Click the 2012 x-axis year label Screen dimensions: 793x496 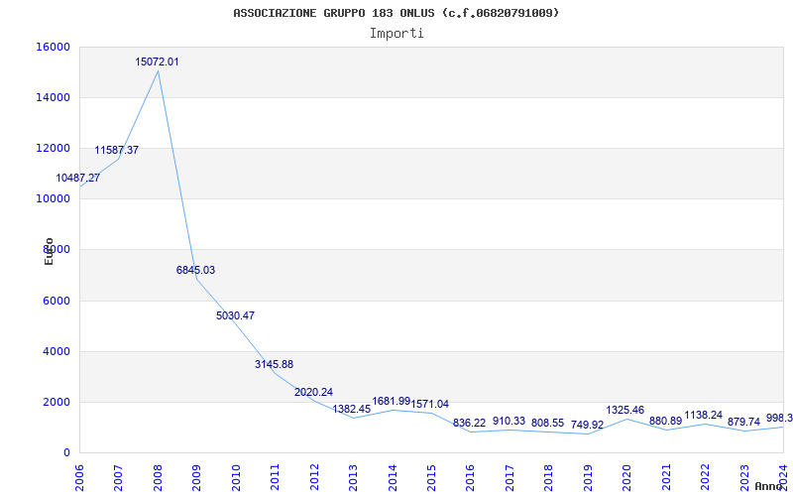click(x=314, y=477)
